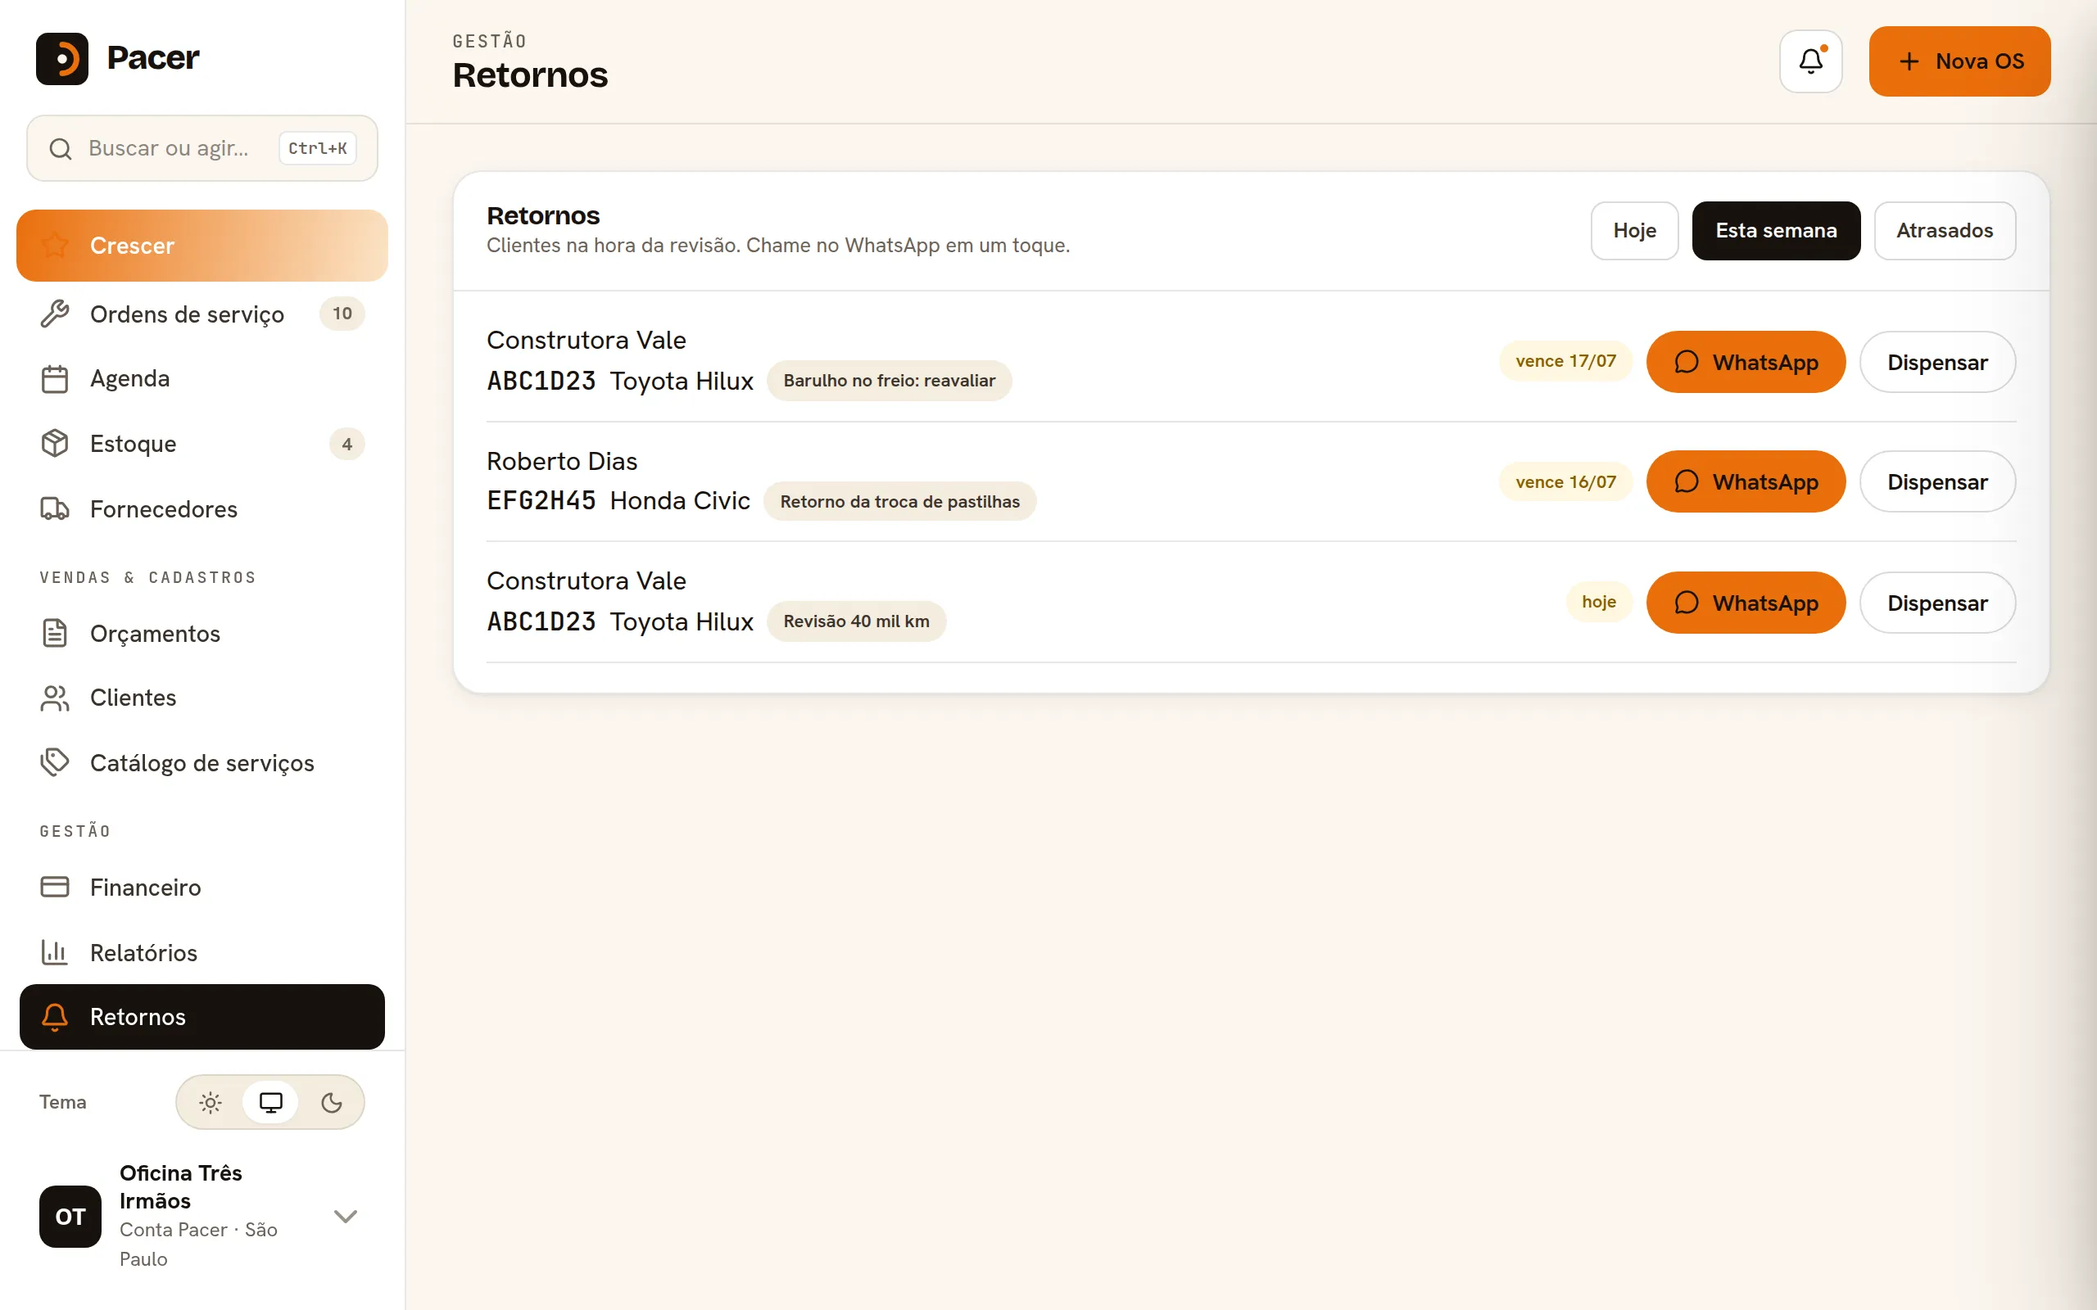Click the Financeiro card icon
Screen dimensions: 2097x1310
(55, 888)
